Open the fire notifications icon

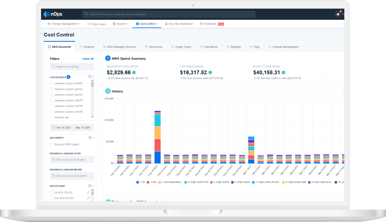click(338, 14)
